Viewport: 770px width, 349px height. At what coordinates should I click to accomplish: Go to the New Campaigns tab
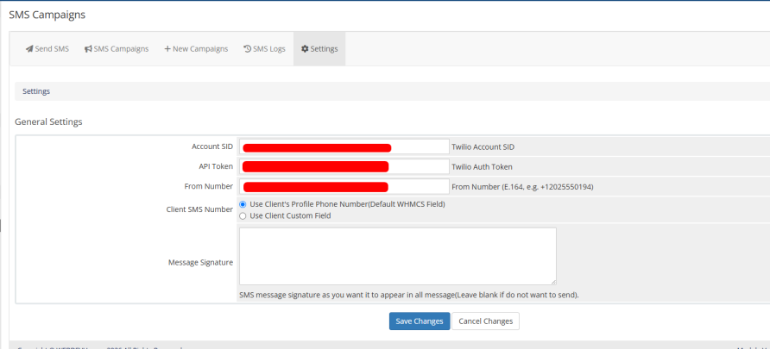pos(196,49)
